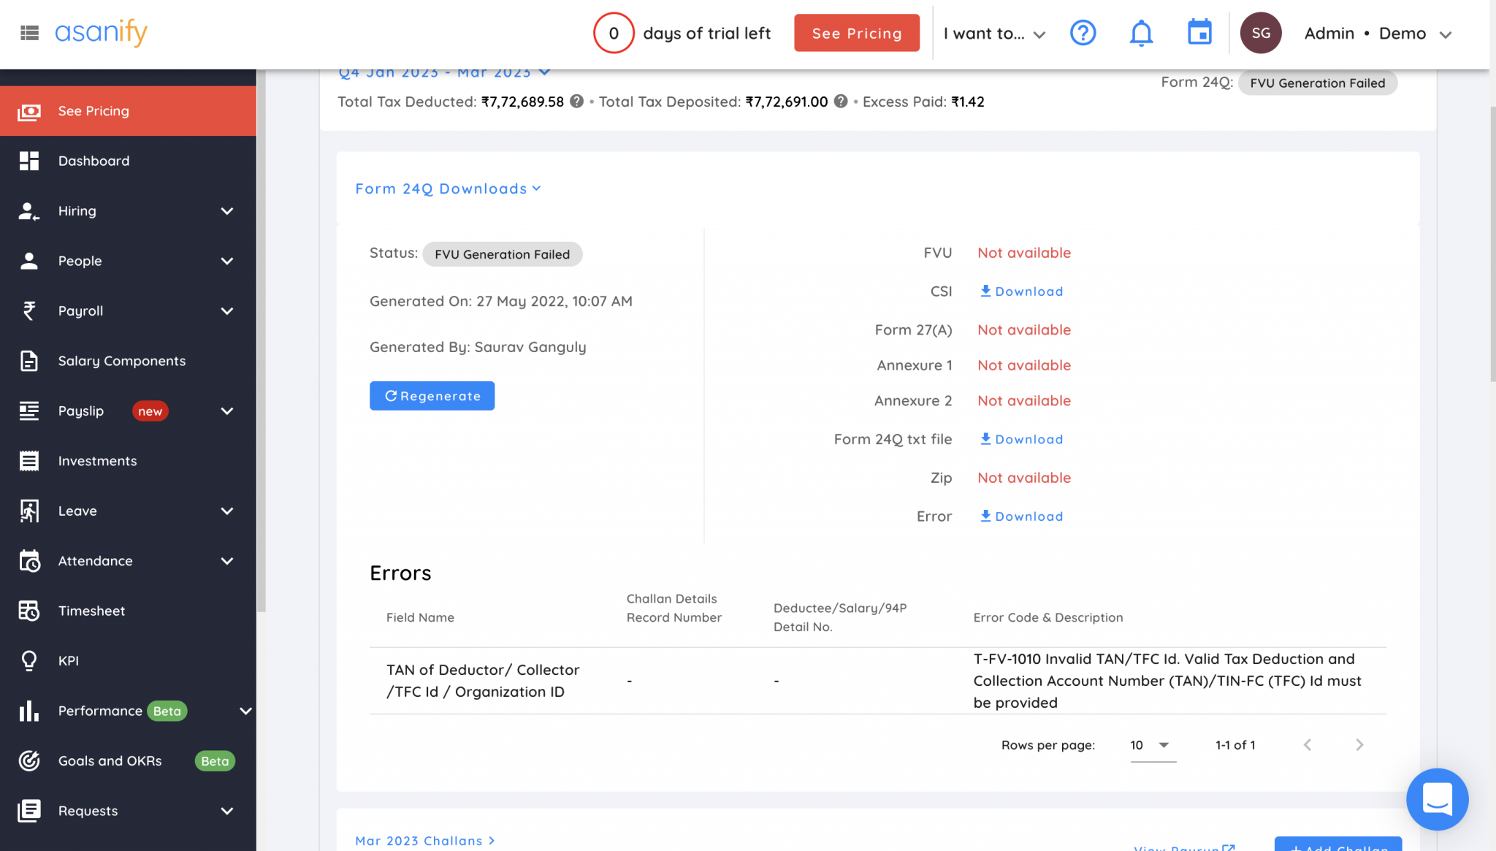Select the Payroll rupee icon
The width and height of the screenshot is (1496, 851).
[29, 310]
